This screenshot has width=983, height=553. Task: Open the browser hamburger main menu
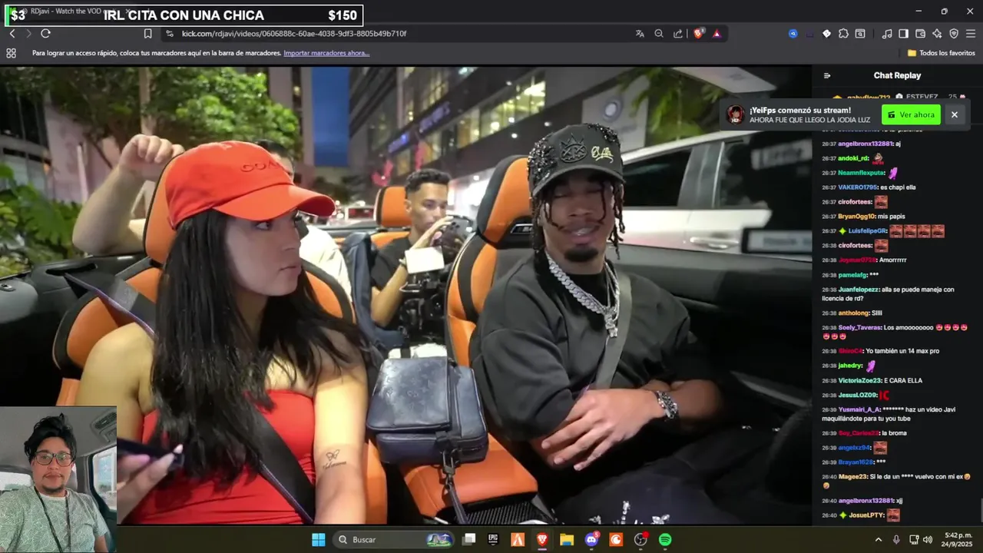971,34
